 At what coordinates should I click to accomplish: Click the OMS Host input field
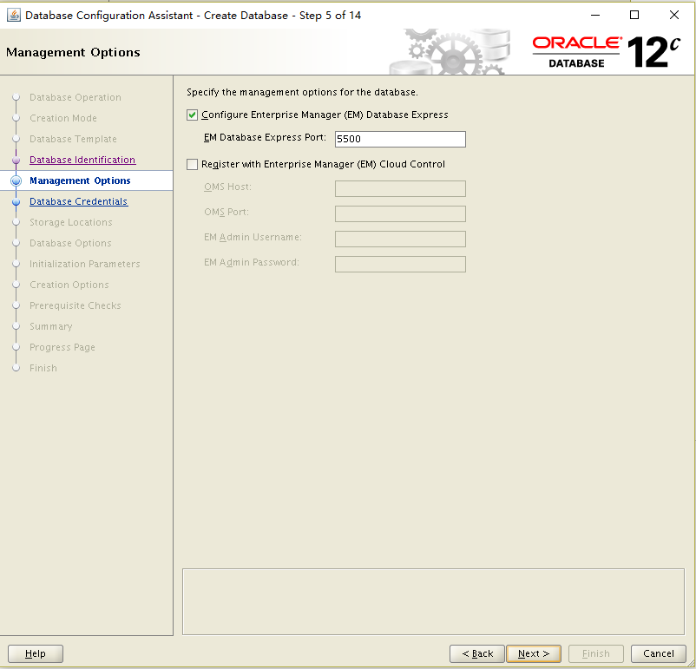pyautogui.click(x=400, y=188)
